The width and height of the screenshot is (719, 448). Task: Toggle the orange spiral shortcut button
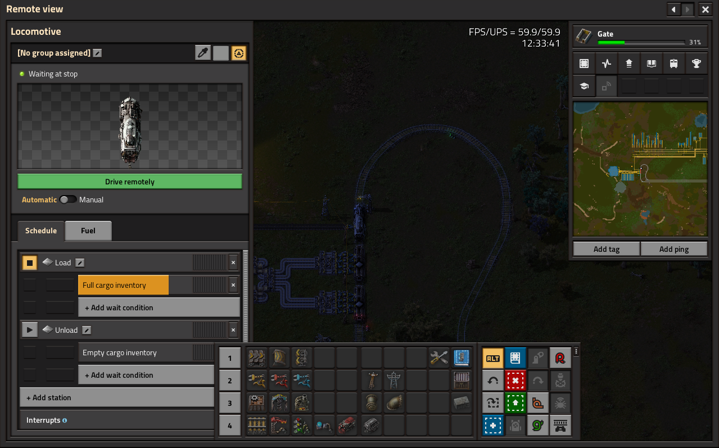click(x=538, y=403)
